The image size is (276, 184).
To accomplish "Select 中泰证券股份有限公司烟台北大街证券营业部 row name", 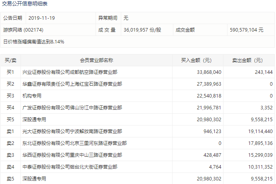I will click(70, 167).
